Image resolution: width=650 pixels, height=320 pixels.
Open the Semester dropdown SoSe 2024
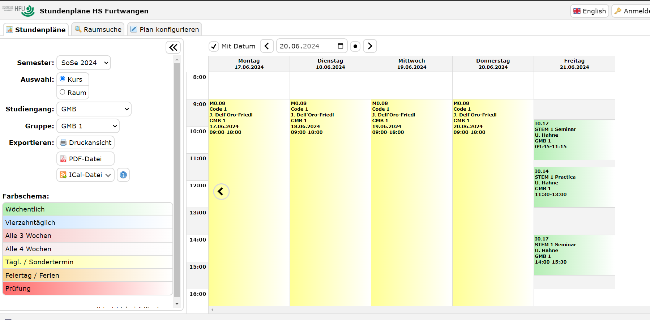84,63
